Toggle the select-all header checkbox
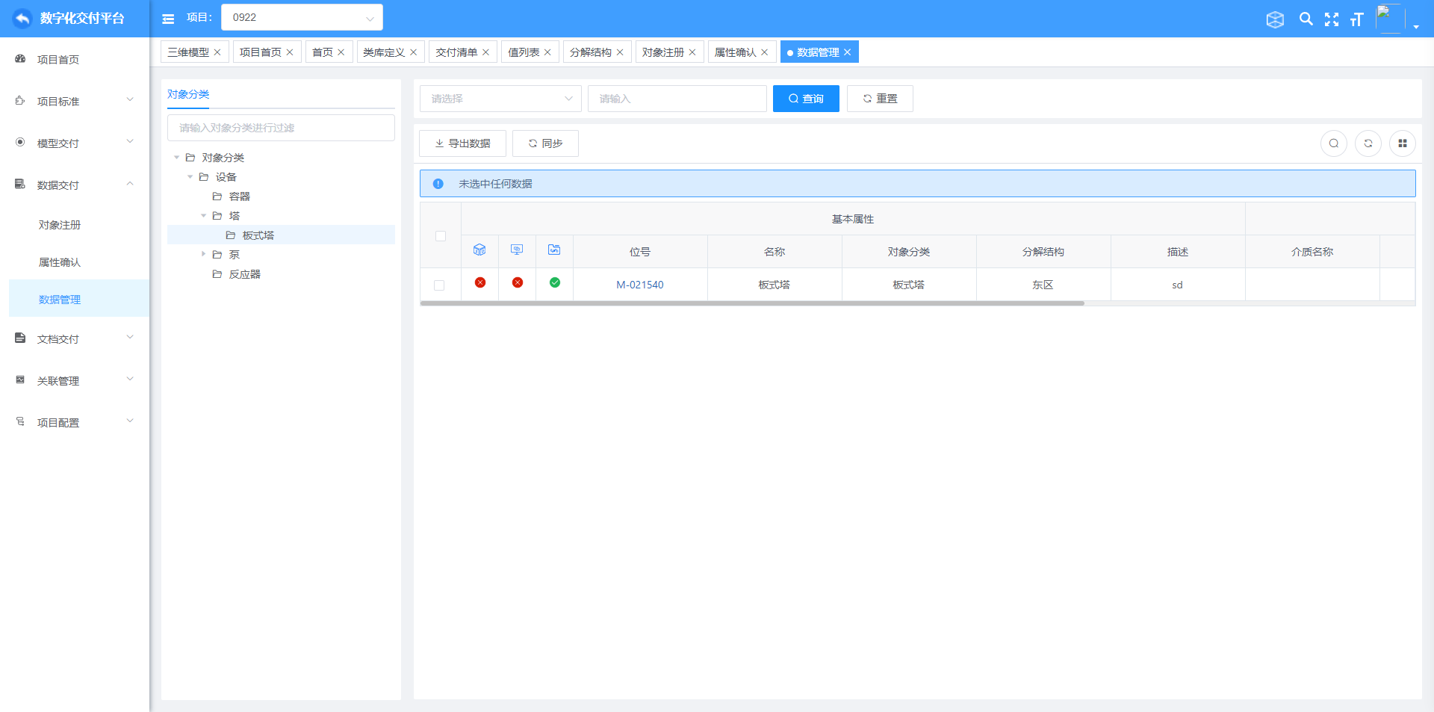 point(441,236)
